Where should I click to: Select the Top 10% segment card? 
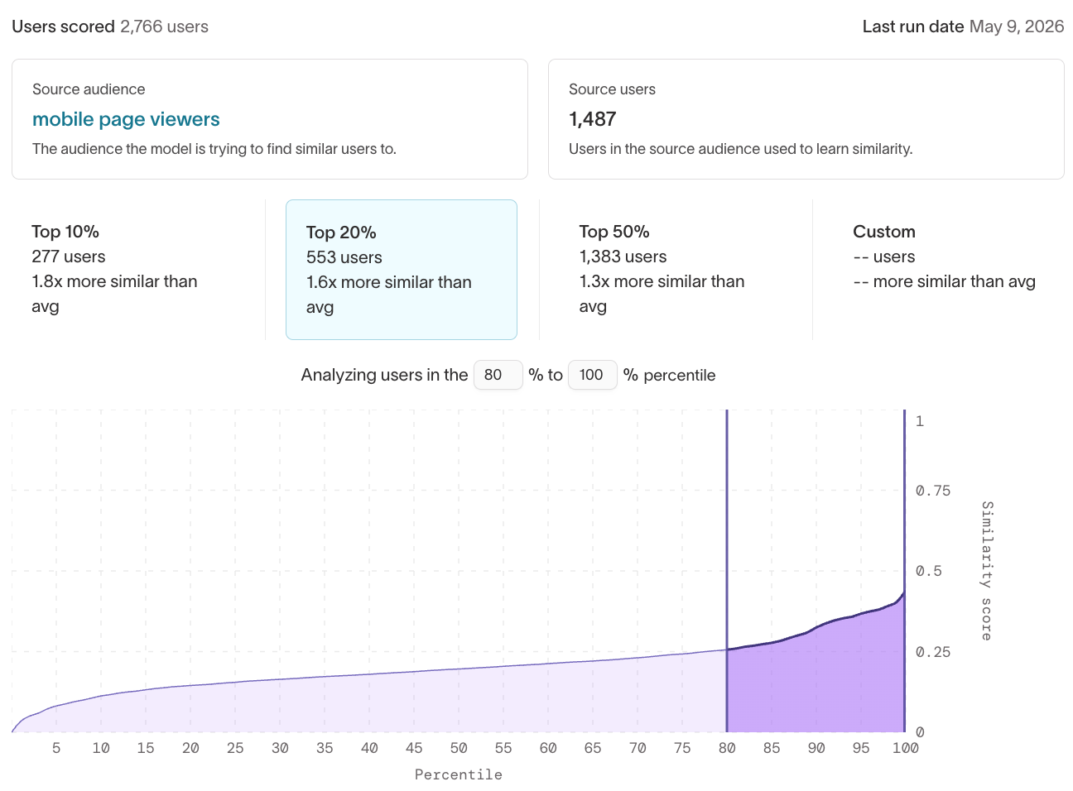click(x=128, y=269)
